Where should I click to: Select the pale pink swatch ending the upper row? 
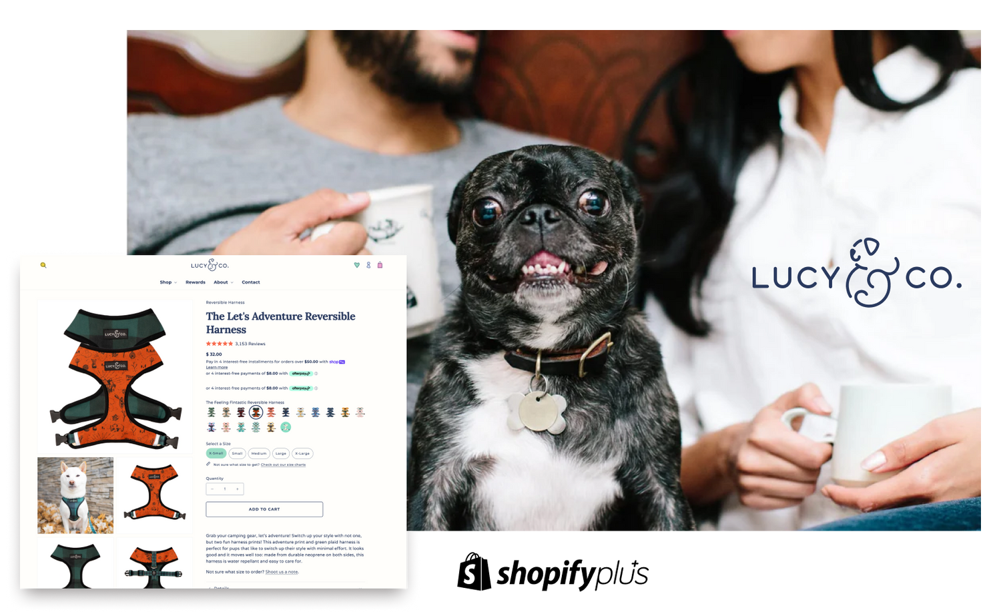point(360,412)
